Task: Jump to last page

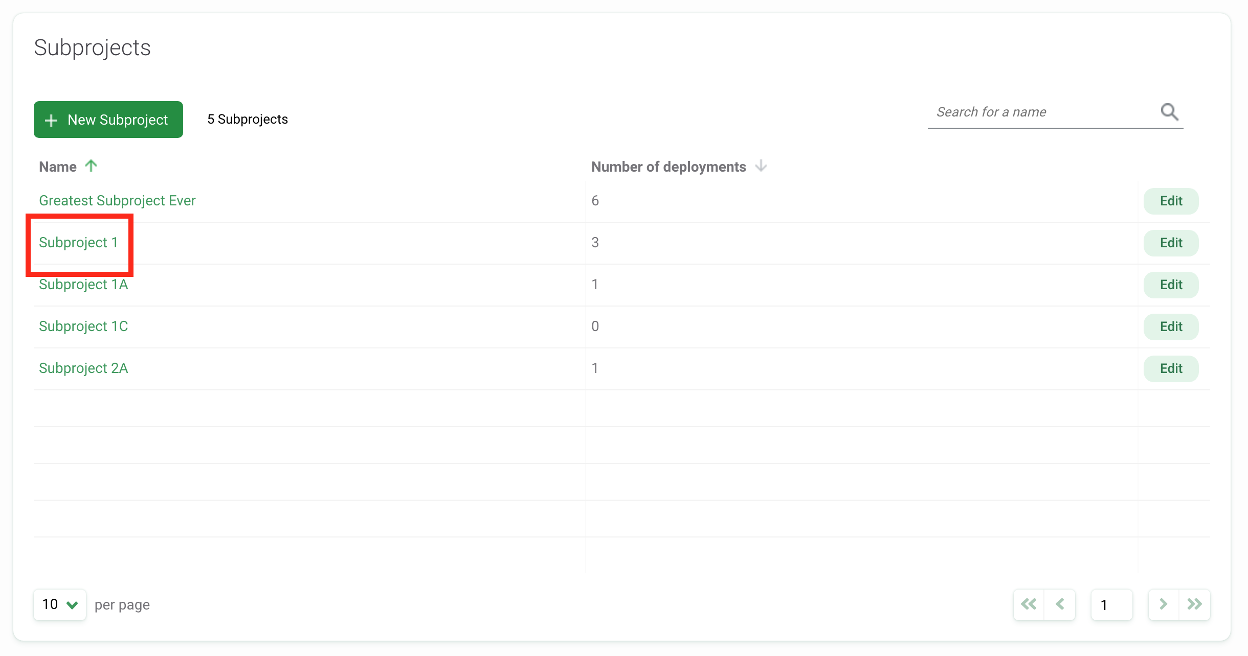Action: pyautogui.click(x=1194, y=604)
